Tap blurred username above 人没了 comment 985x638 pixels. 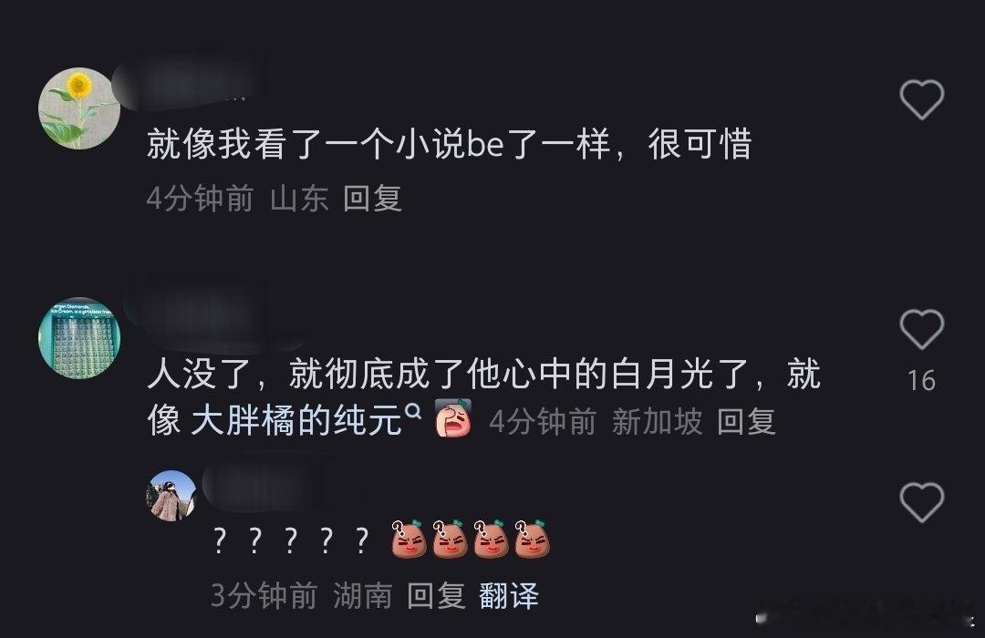213,314
